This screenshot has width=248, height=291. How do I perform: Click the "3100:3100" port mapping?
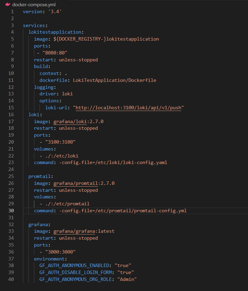coord(60,142)
